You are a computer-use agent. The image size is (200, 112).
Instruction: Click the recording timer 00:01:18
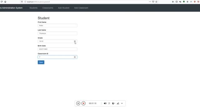92,103
